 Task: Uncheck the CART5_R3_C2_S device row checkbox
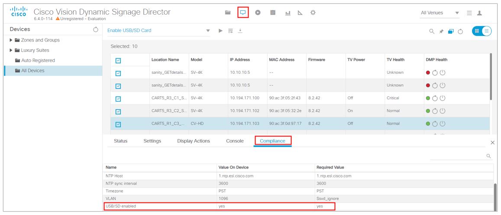click(118, 111)
